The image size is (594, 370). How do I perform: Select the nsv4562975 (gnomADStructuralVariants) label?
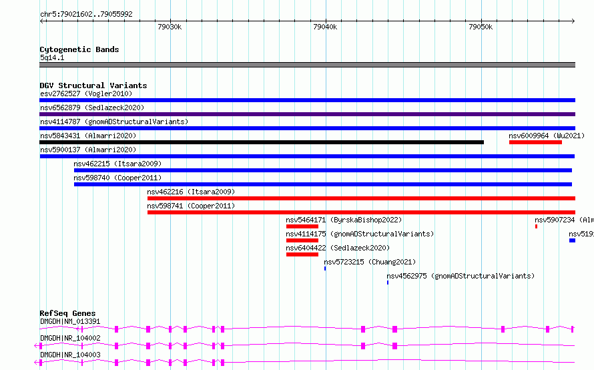(x=461, y=276)
